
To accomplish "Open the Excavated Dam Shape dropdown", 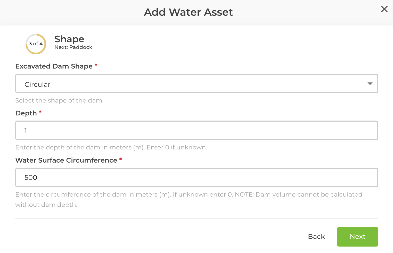I will point(196,83).
